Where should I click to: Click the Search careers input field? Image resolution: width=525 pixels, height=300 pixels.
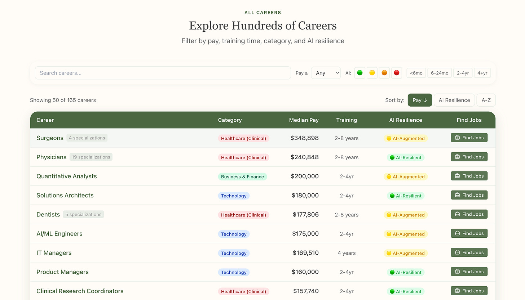click(163, 73)
